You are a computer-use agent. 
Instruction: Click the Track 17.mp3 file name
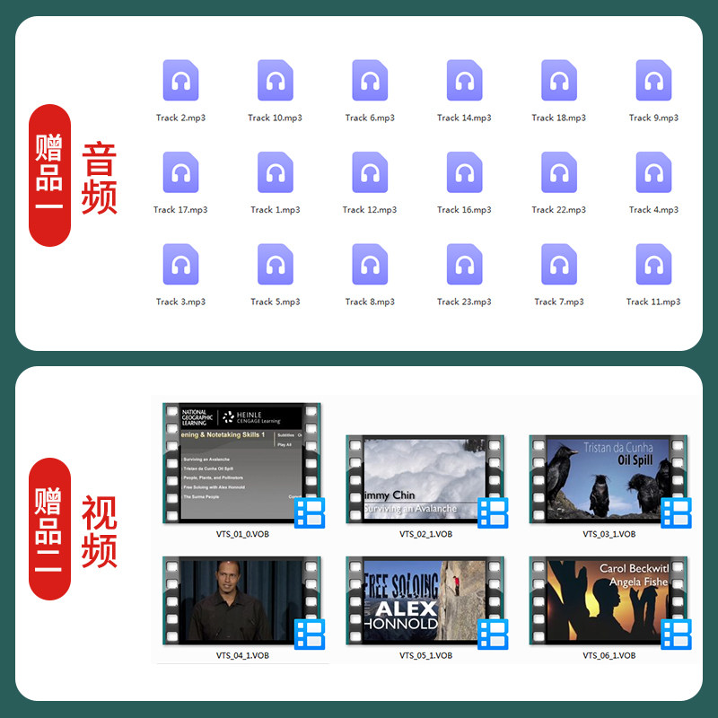pyautogui.click(x=180, y=210)
